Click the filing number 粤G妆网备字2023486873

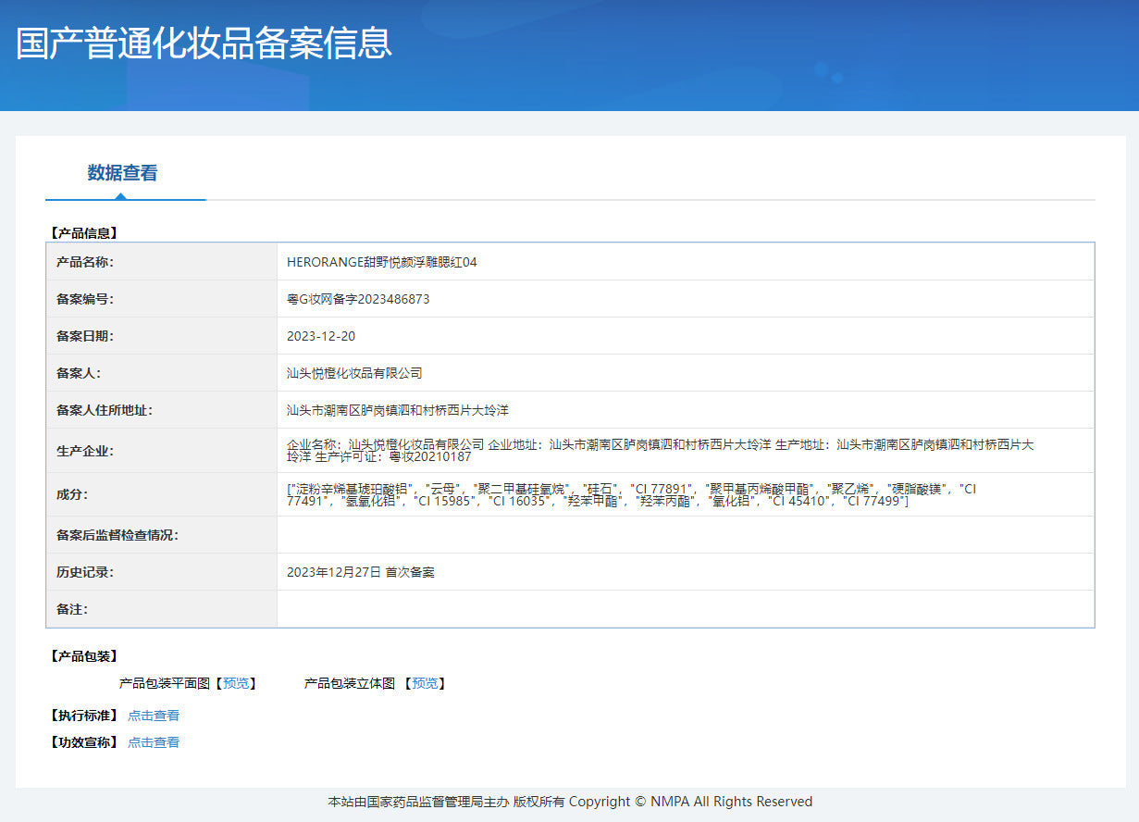[x=358, y=299]
